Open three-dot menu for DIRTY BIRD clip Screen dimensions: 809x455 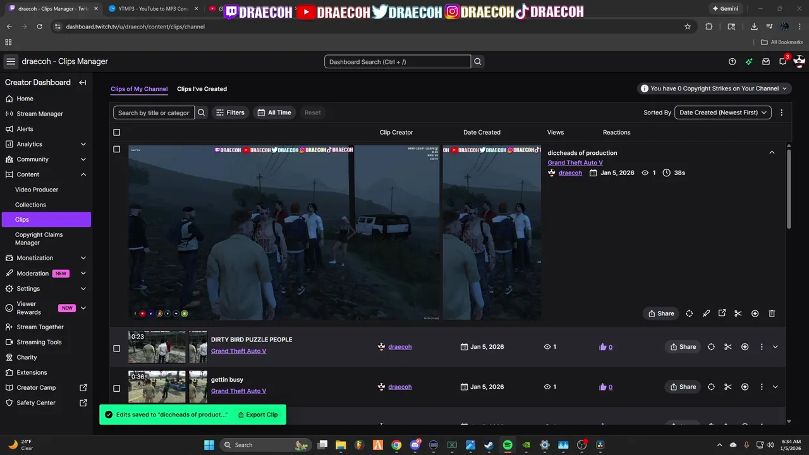coord(761,347)
